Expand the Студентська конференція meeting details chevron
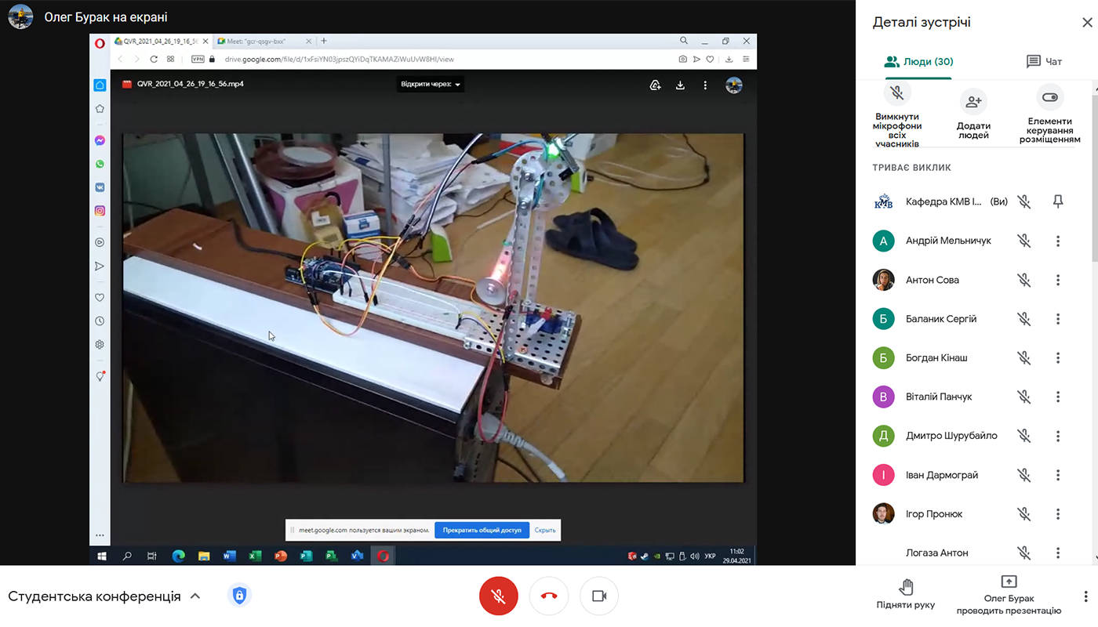The height and width of the screenshot is (627, 1098). (195, 596)
